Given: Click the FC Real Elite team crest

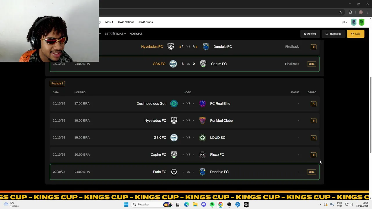Looking at the screenshot, I should tap(203, 104).
